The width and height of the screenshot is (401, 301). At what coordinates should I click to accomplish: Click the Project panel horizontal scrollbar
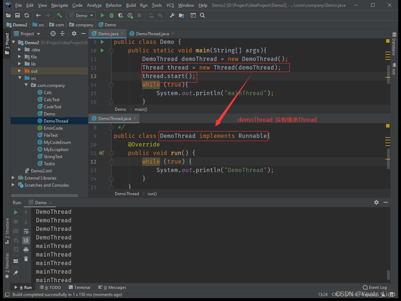45,196
